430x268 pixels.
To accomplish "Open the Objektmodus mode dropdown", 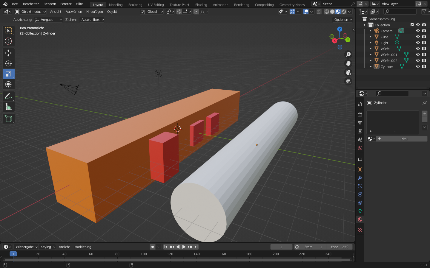I will click(x=30, y=12).
